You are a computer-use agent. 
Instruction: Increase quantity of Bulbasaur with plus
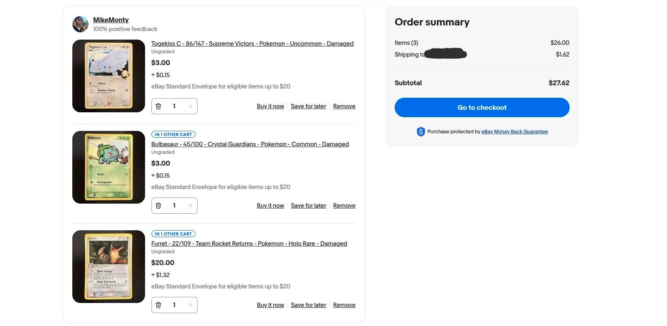tap(190, 206)
